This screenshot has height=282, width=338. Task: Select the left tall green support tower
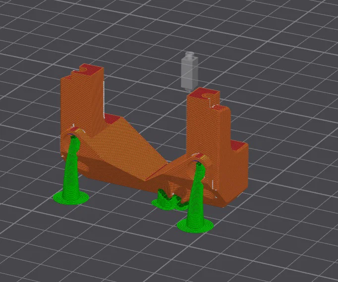(x=71, y=170)
